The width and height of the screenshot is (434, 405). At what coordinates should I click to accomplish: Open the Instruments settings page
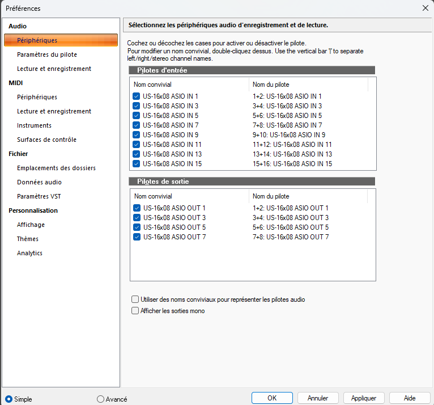pyautogui.click(x=34, y=125)
